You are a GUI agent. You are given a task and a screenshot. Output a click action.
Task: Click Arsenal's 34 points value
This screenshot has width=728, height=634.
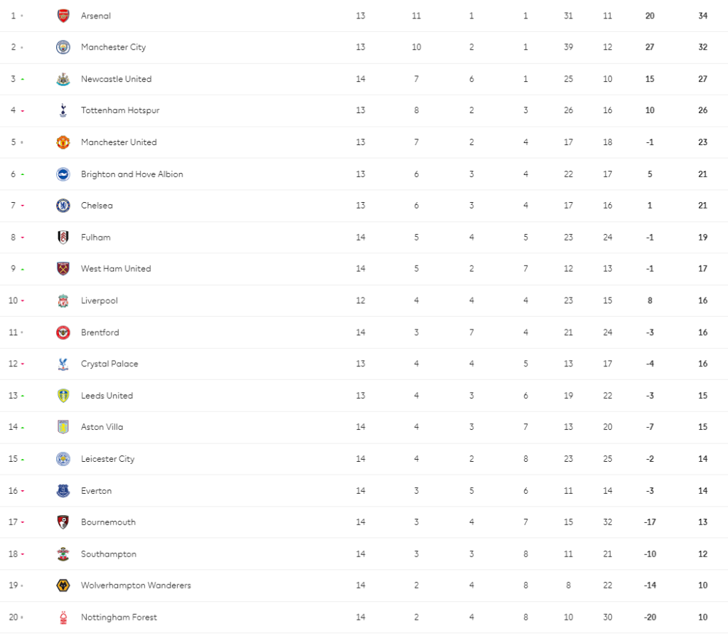pos(702,16)
